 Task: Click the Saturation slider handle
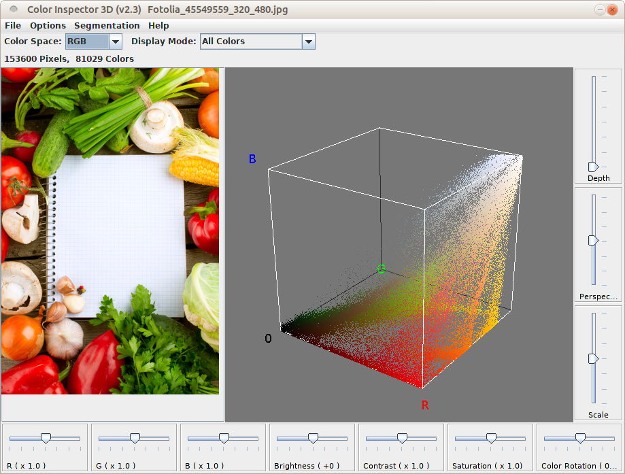[491, 439]
